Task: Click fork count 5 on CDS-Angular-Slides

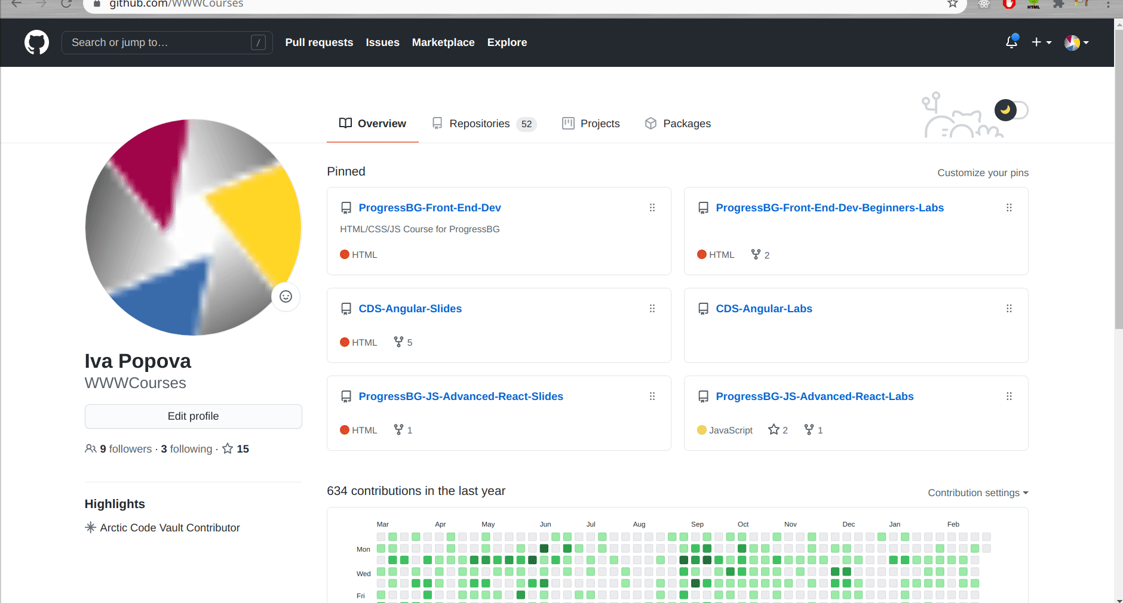Action: pyautogui.click(x=403, y=342)
